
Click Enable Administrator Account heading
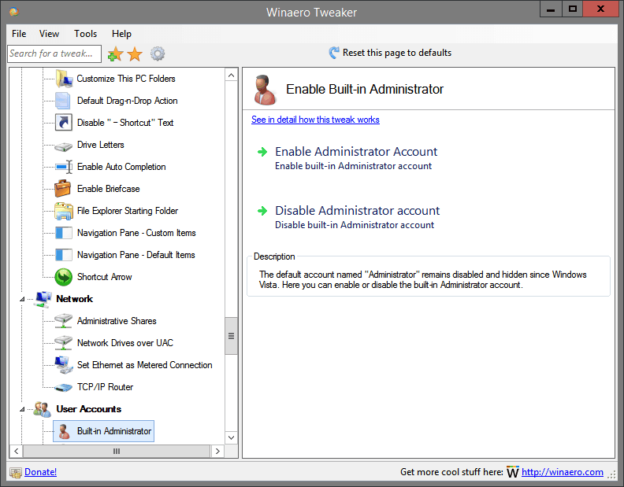click(356, 152)
